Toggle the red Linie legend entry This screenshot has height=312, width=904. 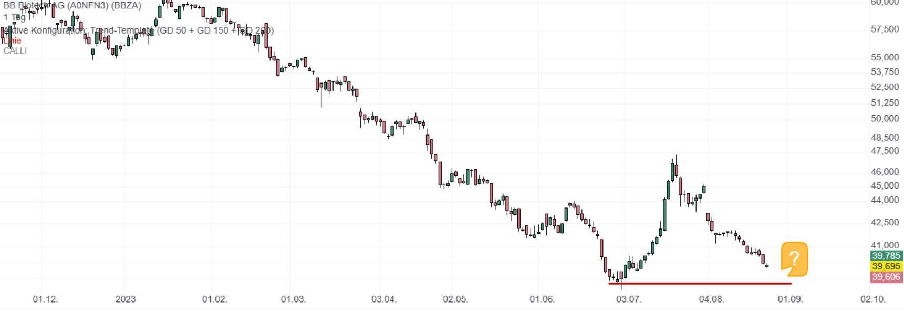pyautogui.click(x=12, y=40)
